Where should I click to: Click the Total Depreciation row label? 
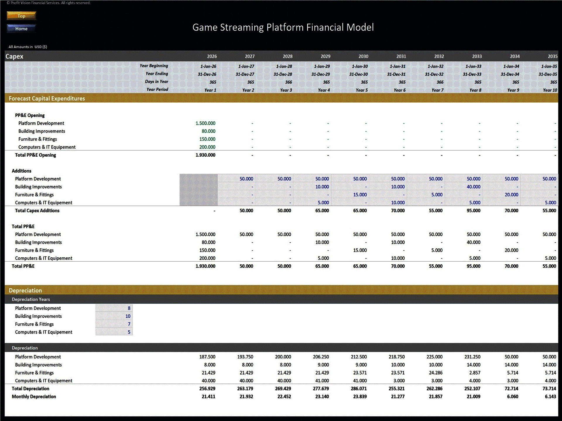(30, 389)
